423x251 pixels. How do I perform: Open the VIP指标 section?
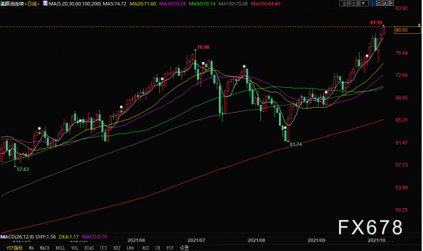15,248
